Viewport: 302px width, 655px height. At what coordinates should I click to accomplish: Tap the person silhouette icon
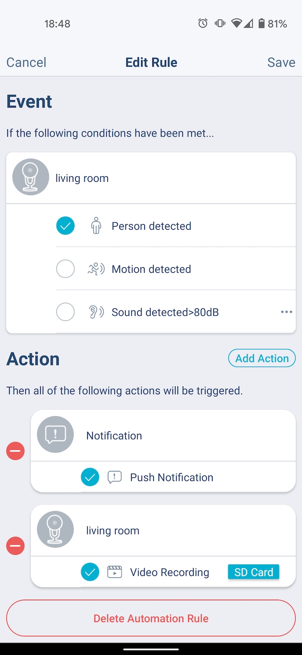pos(96,226)
